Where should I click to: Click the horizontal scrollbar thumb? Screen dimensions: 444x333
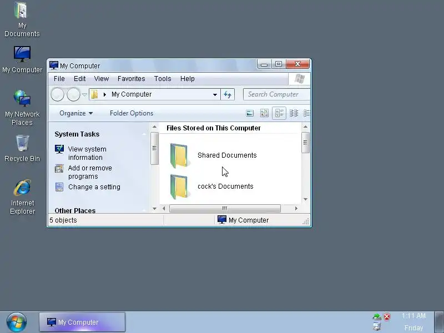point(225,209)
